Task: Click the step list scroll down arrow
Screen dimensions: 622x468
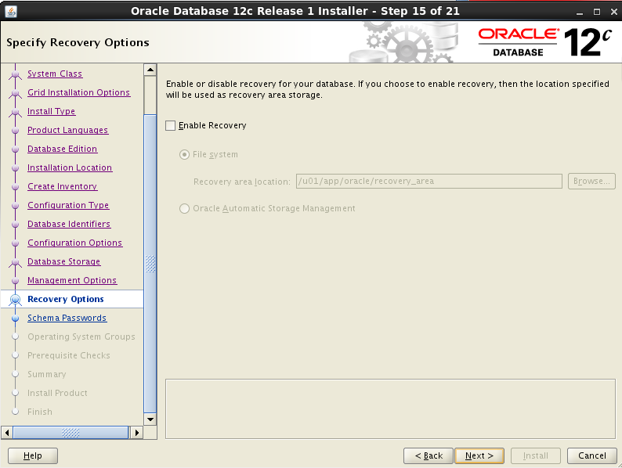Action: [x=150, y=419]
